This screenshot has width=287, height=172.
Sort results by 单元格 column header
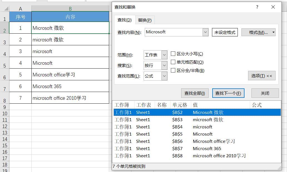pos(179,105)
